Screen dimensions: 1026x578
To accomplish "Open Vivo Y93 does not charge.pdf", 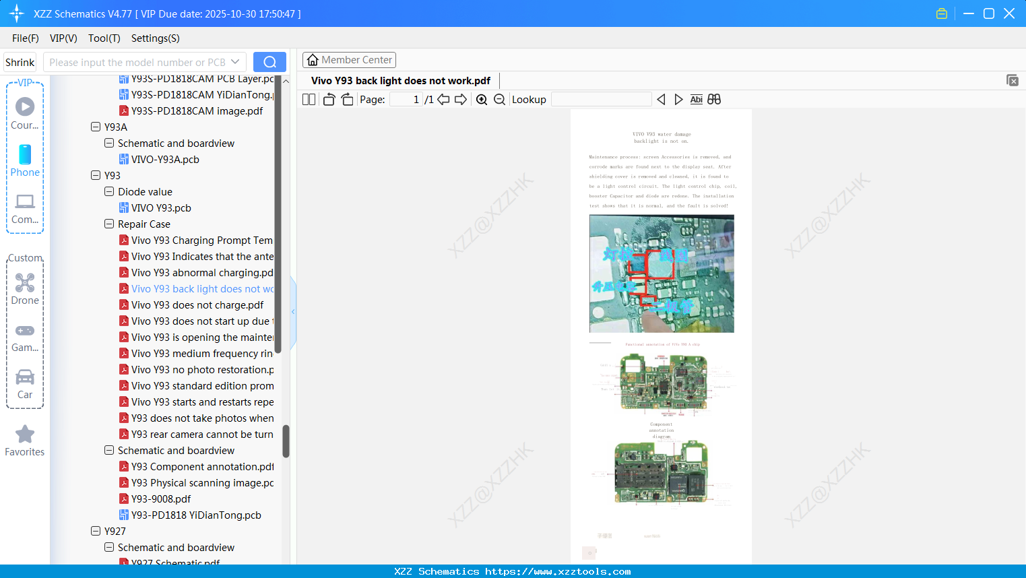I will 197,305.
